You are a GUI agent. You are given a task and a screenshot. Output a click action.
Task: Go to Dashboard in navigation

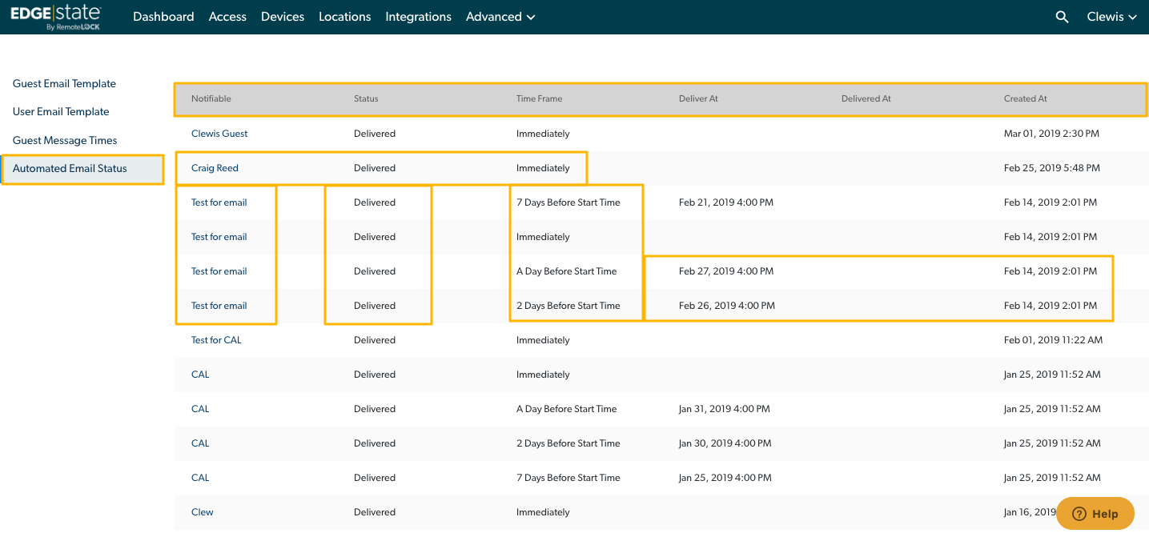(x=163, y=17)
